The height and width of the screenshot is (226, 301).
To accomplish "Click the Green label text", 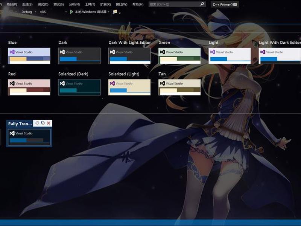I will (x=164, y=43).
